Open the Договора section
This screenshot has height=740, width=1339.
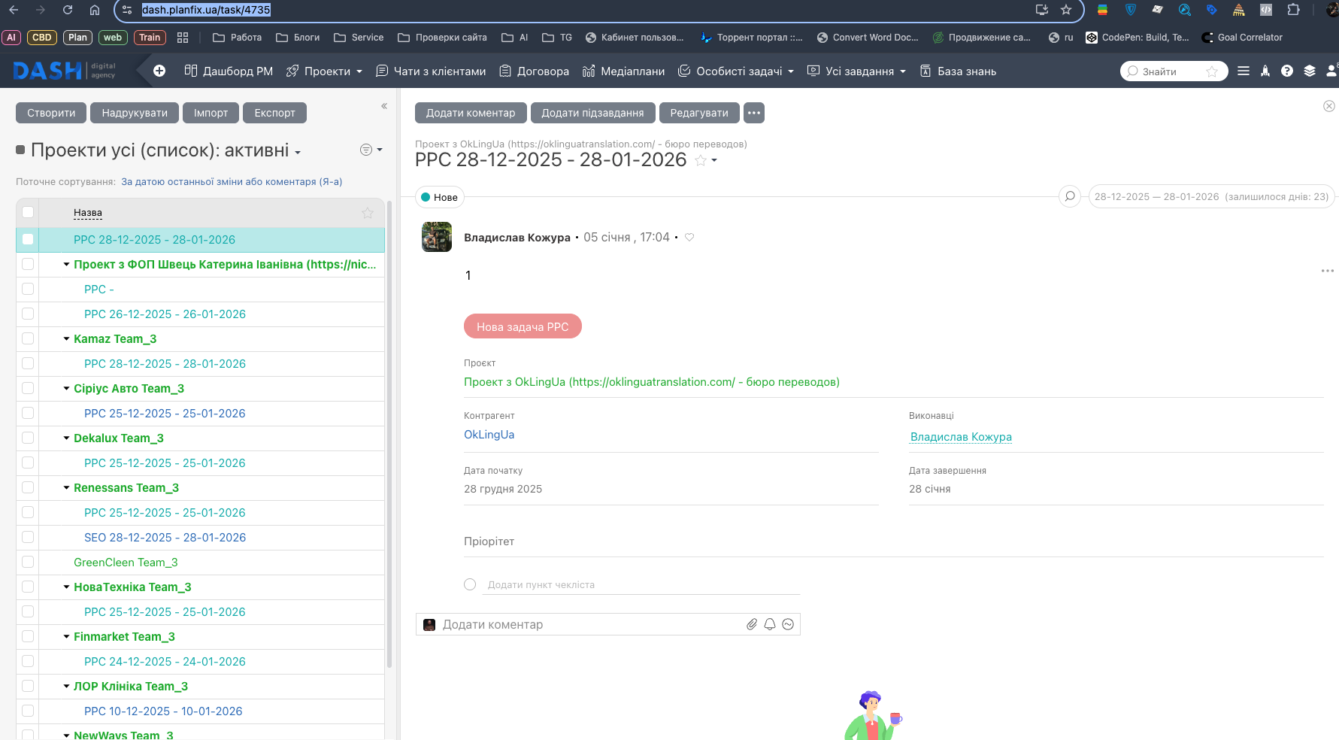click(535, 71)
